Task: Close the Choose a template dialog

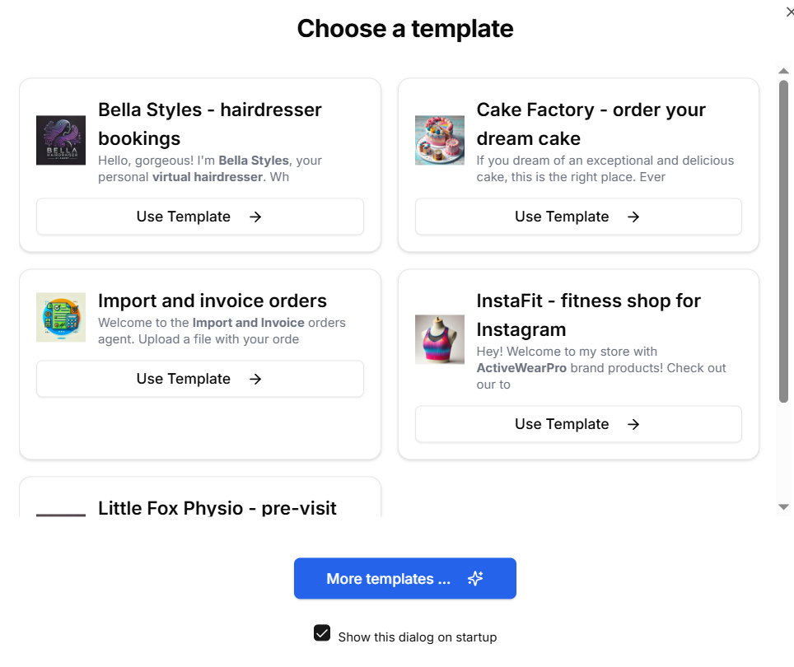Action: coord(790,12)
